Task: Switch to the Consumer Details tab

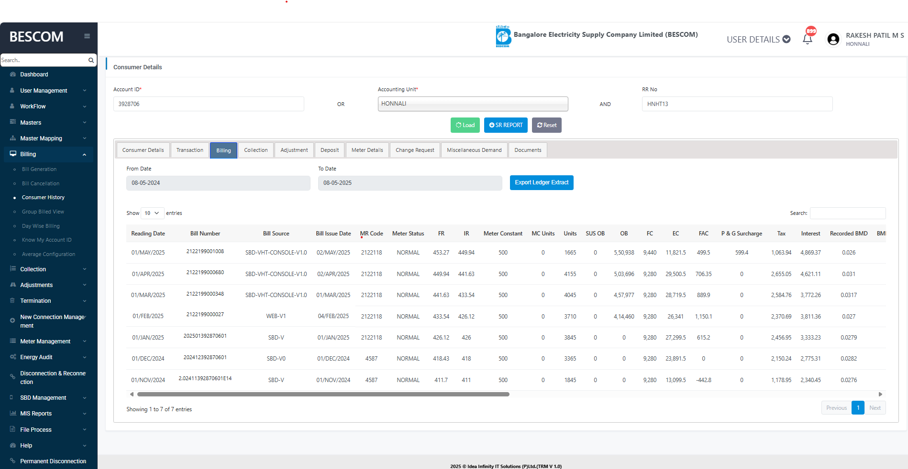Action: [x=143, y=150]
